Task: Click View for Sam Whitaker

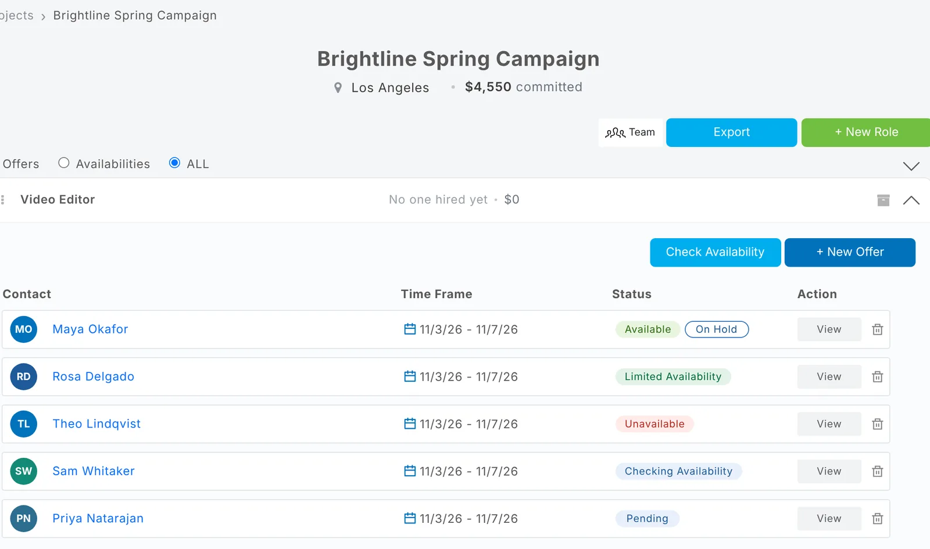Action: point(829,471)
